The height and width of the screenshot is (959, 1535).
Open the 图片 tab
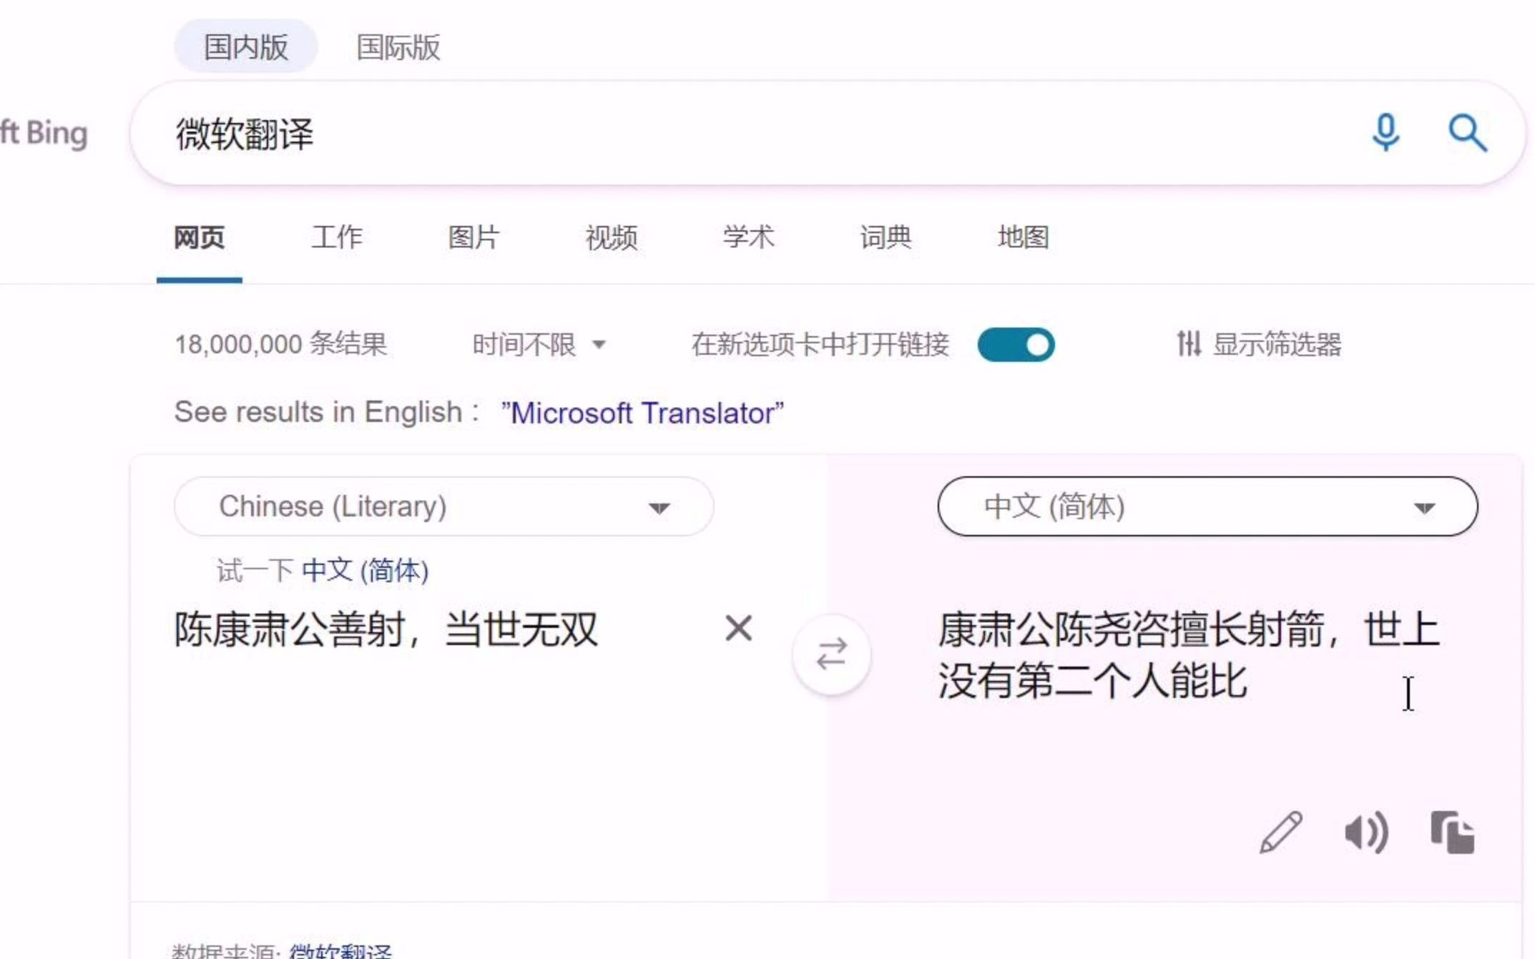point(474,237)
